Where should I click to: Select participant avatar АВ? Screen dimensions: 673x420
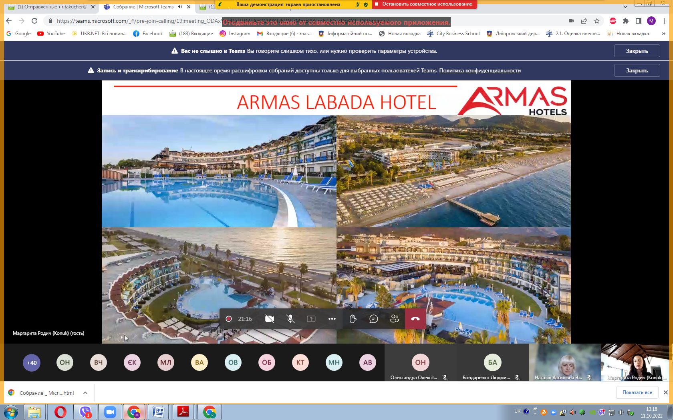point(368,363)
